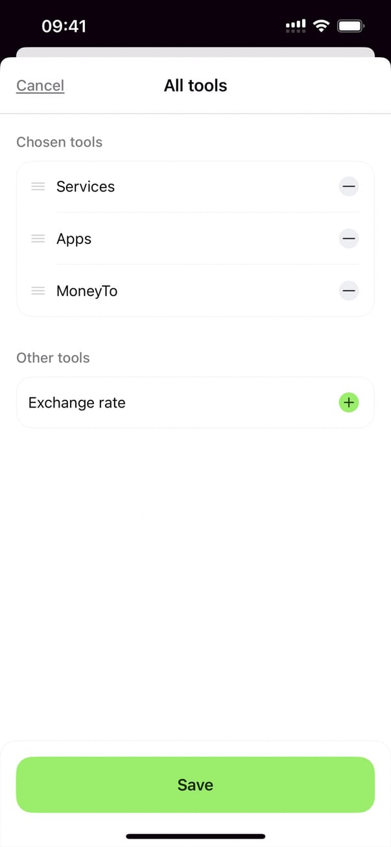Tap the Wi-Fi status icon
Screen dimensions: 391x847
(320, 26)
